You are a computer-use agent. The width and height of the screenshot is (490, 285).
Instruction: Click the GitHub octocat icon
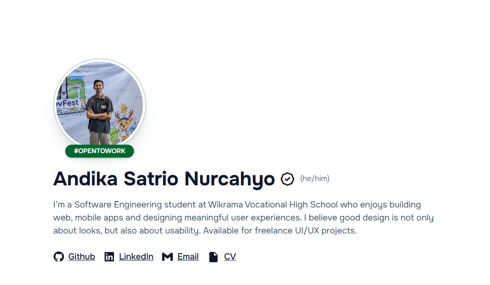coord(59,256)
